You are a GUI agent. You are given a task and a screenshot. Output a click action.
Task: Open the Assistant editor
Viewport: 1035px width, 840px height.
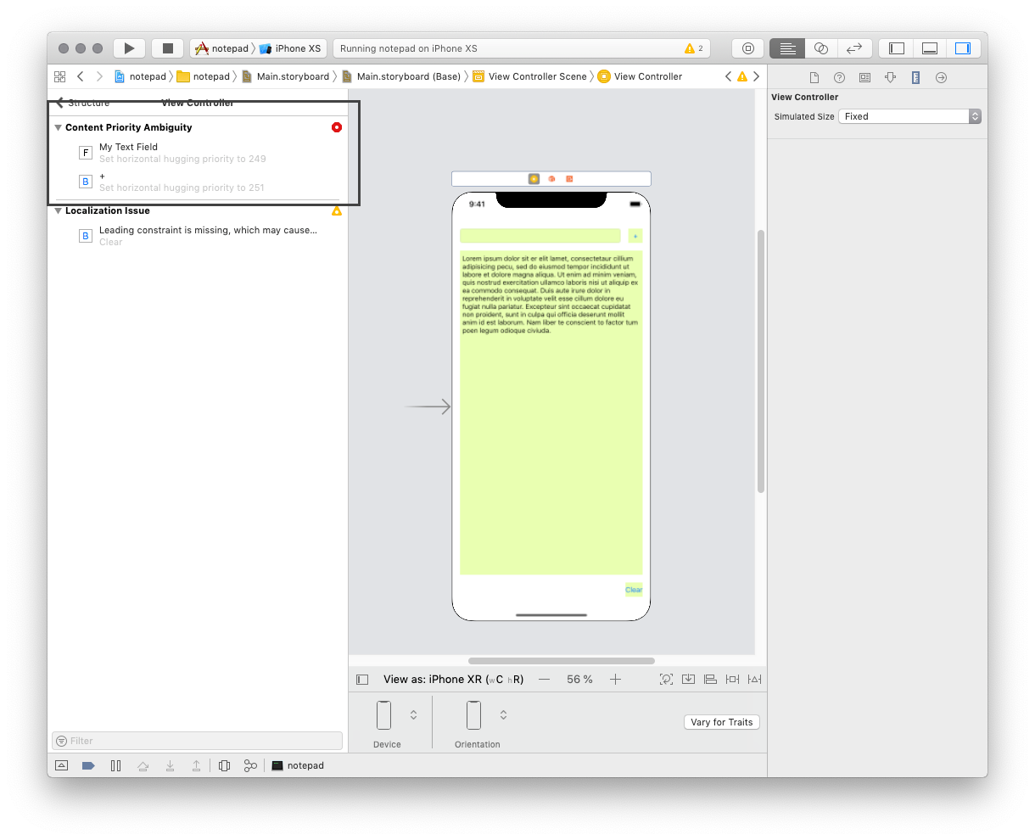(820, 48)
